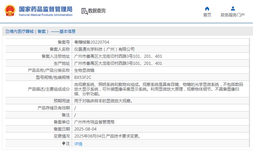253x154 pixels.
Task: Click the national emblem logo
Action: pyautogui.click(x=10, y=10)
